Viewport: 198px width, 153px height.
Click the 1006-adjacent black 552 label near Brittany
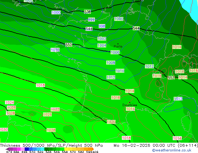pyautogui.click(x=69, y=45)
